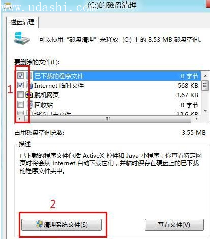
Task: Click the list scroll down arrow
Action: click(x=205, y=111)
